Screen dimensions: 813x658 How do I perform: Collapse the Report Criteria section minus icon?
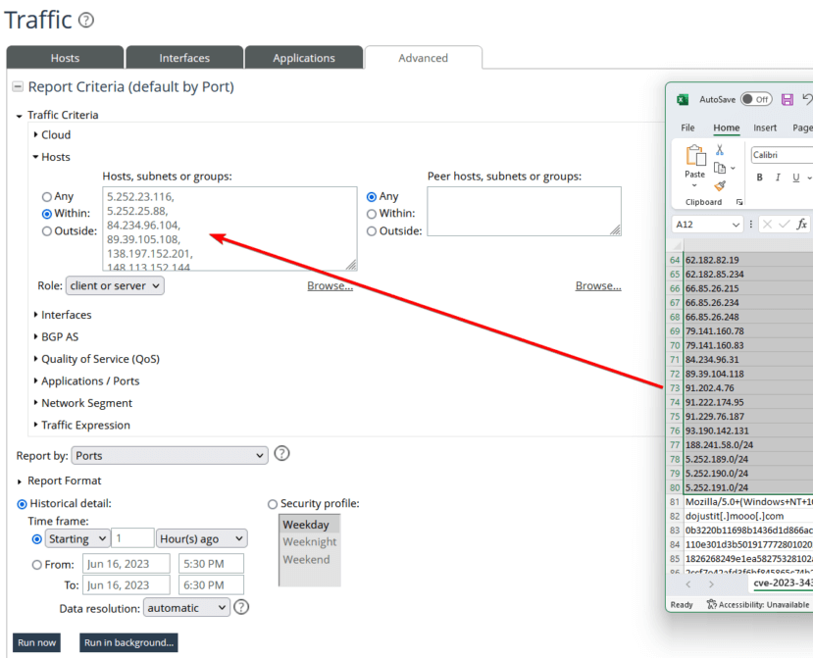(18, 86)
